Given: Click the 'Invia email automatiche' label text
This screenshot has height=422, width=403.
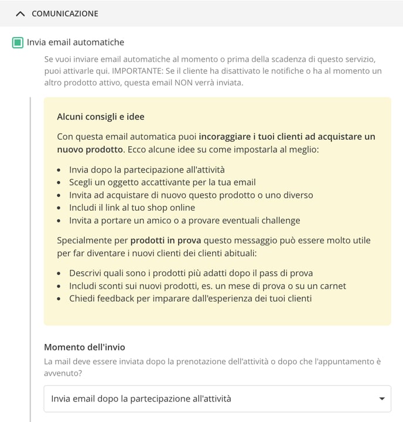Looking at the screenshot, I should click(76, 42).
